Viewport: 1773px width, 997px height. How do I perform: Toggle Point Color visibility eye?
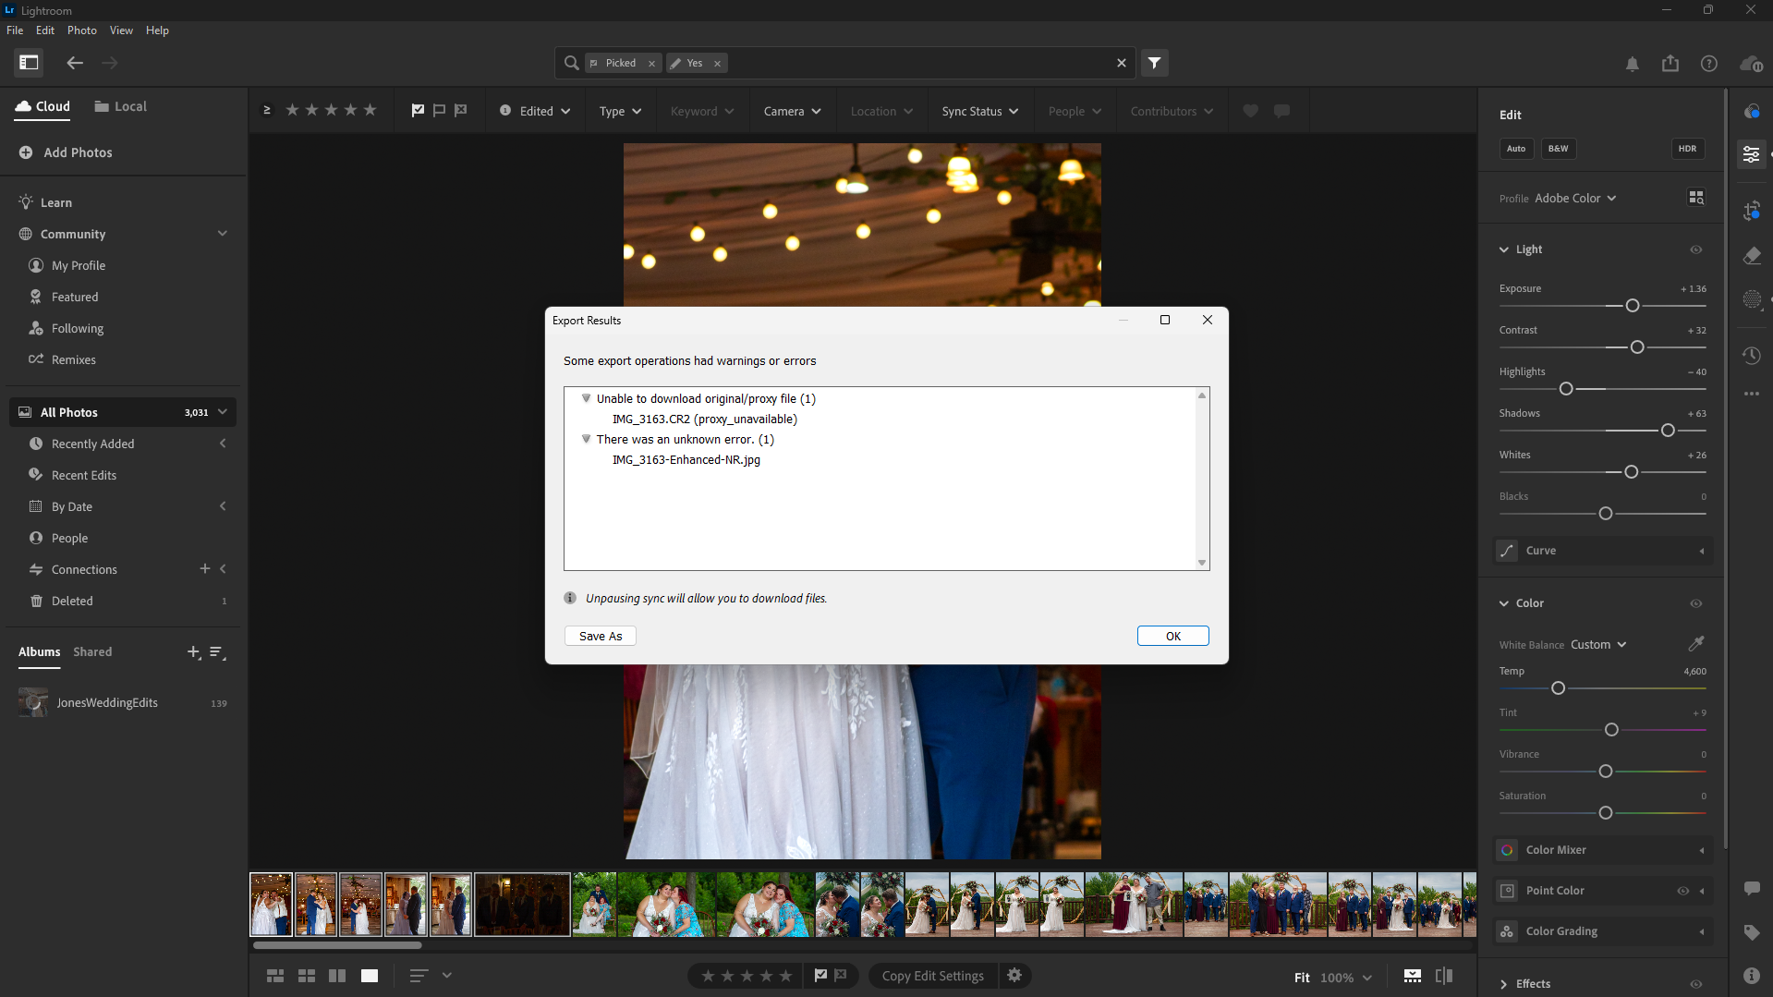click(1682, 890)
